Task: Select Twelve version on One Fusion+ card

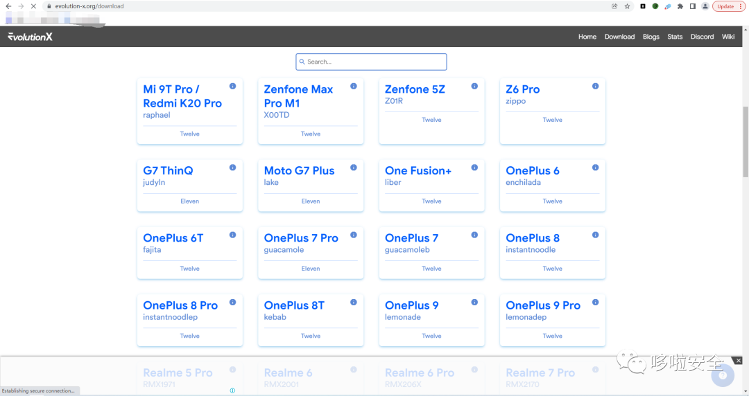Action: click(431, 201)
